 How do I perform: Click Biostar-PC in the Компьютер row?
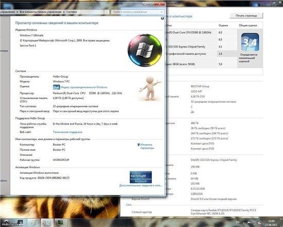click(x=59, y=144)
